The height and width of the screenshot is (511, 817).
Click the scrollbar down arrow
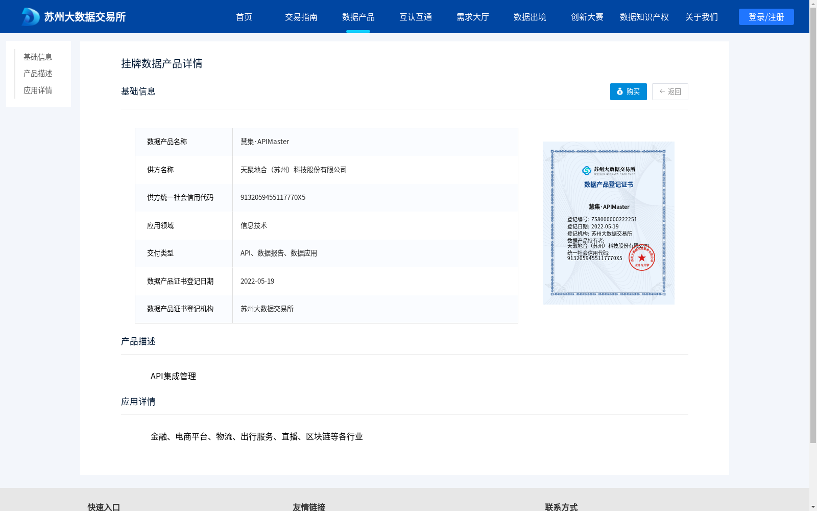click(813, 507)
